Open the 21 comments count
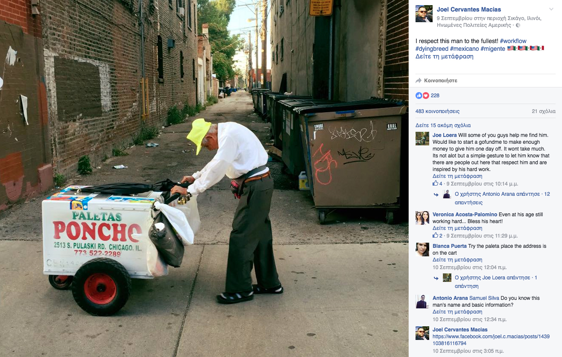 click(544, 111)
